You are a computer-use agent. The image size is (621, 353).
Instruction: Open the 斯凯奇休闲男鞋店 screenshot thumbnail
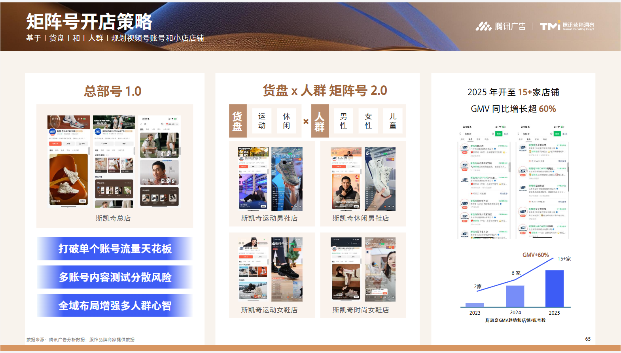(363, 179)
